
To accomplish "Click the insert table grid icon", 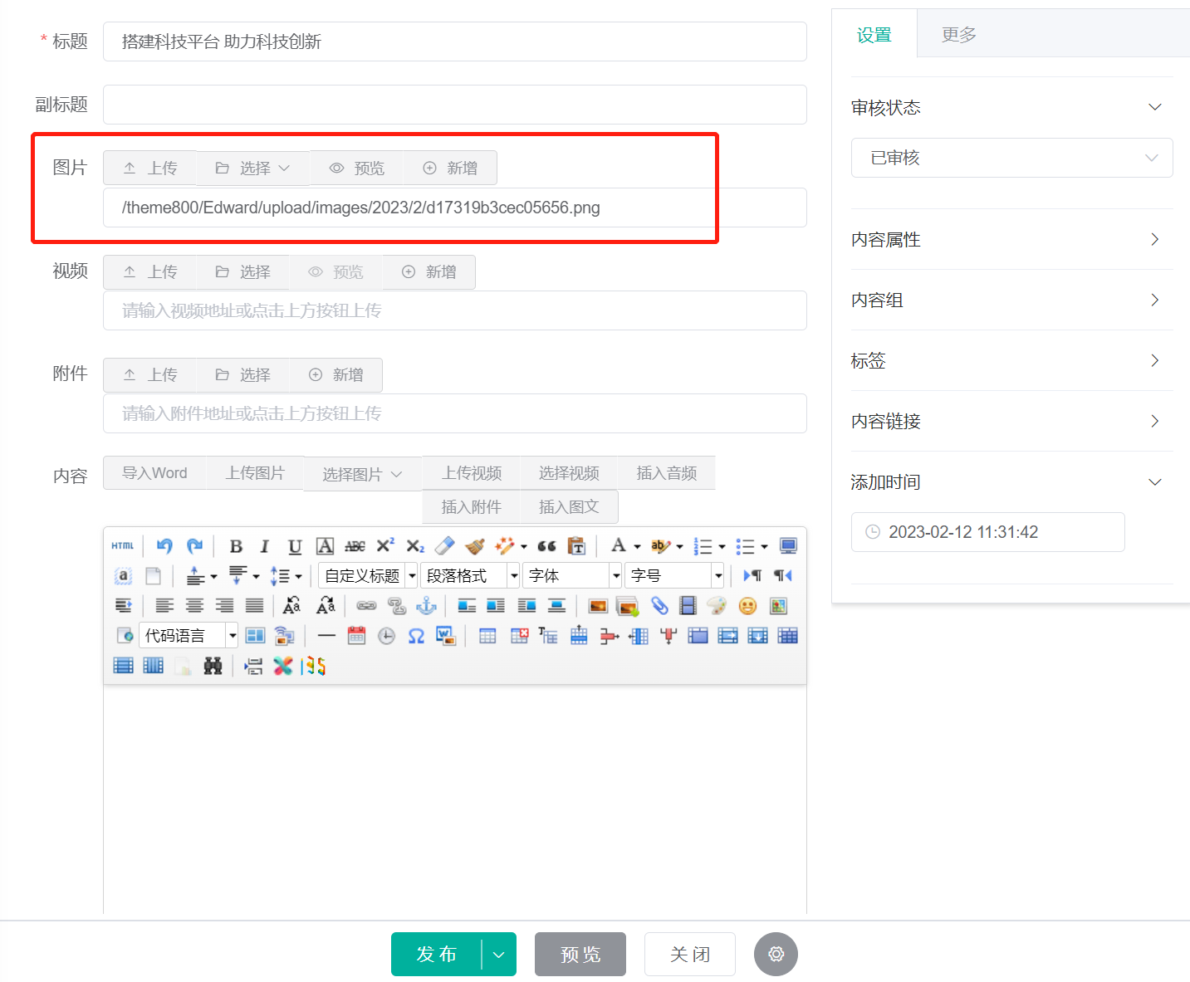I will [x=487, y=636].
